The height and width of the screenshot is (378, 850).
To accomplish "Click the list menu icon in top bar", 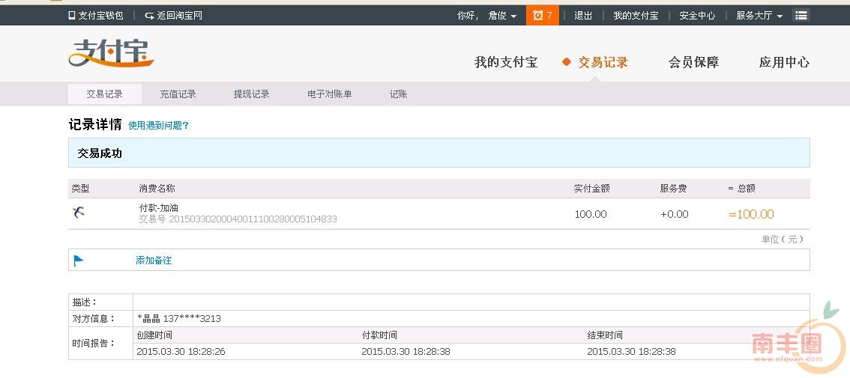I will 801,16.
